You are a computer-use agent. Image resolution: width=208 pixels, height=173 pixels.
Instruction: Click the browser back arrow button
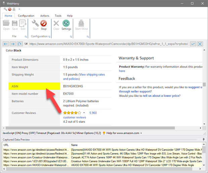pyautogui.click(x=6, y=44)
